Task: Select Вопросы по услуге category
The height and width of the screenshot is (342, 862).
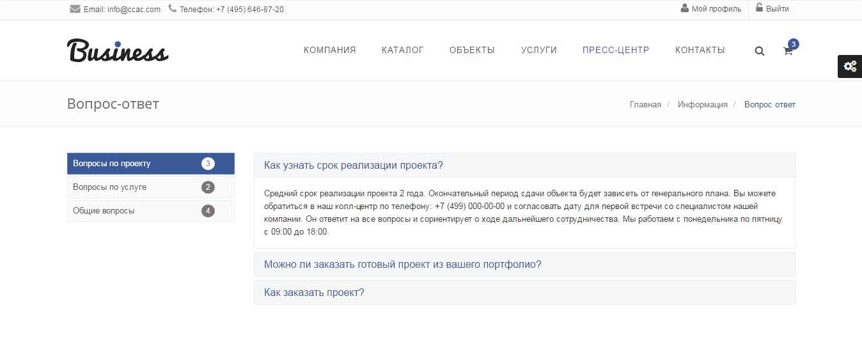Action: (x=151, y=187)
